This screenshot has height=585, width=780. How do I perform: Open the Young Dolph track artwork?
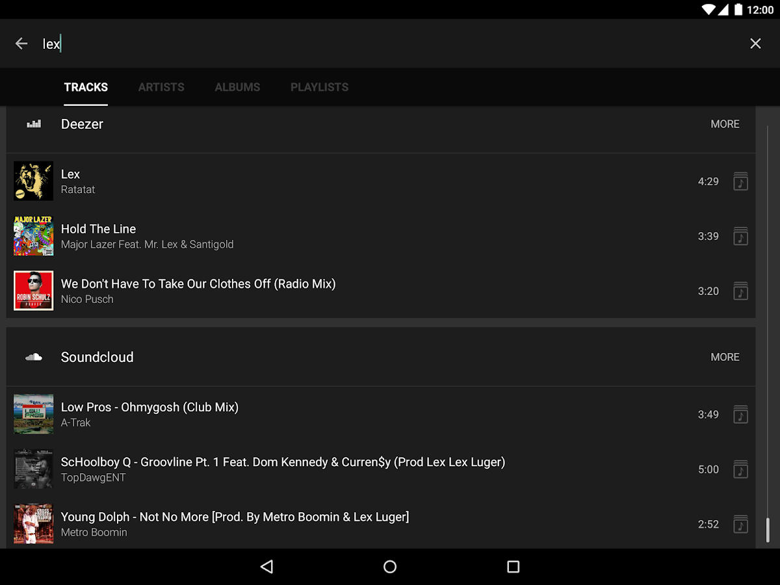pyautogui.click(x=33, y=524)
